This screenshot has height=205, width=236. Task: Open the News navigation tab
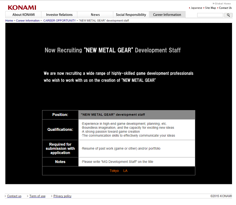(95, 15)
